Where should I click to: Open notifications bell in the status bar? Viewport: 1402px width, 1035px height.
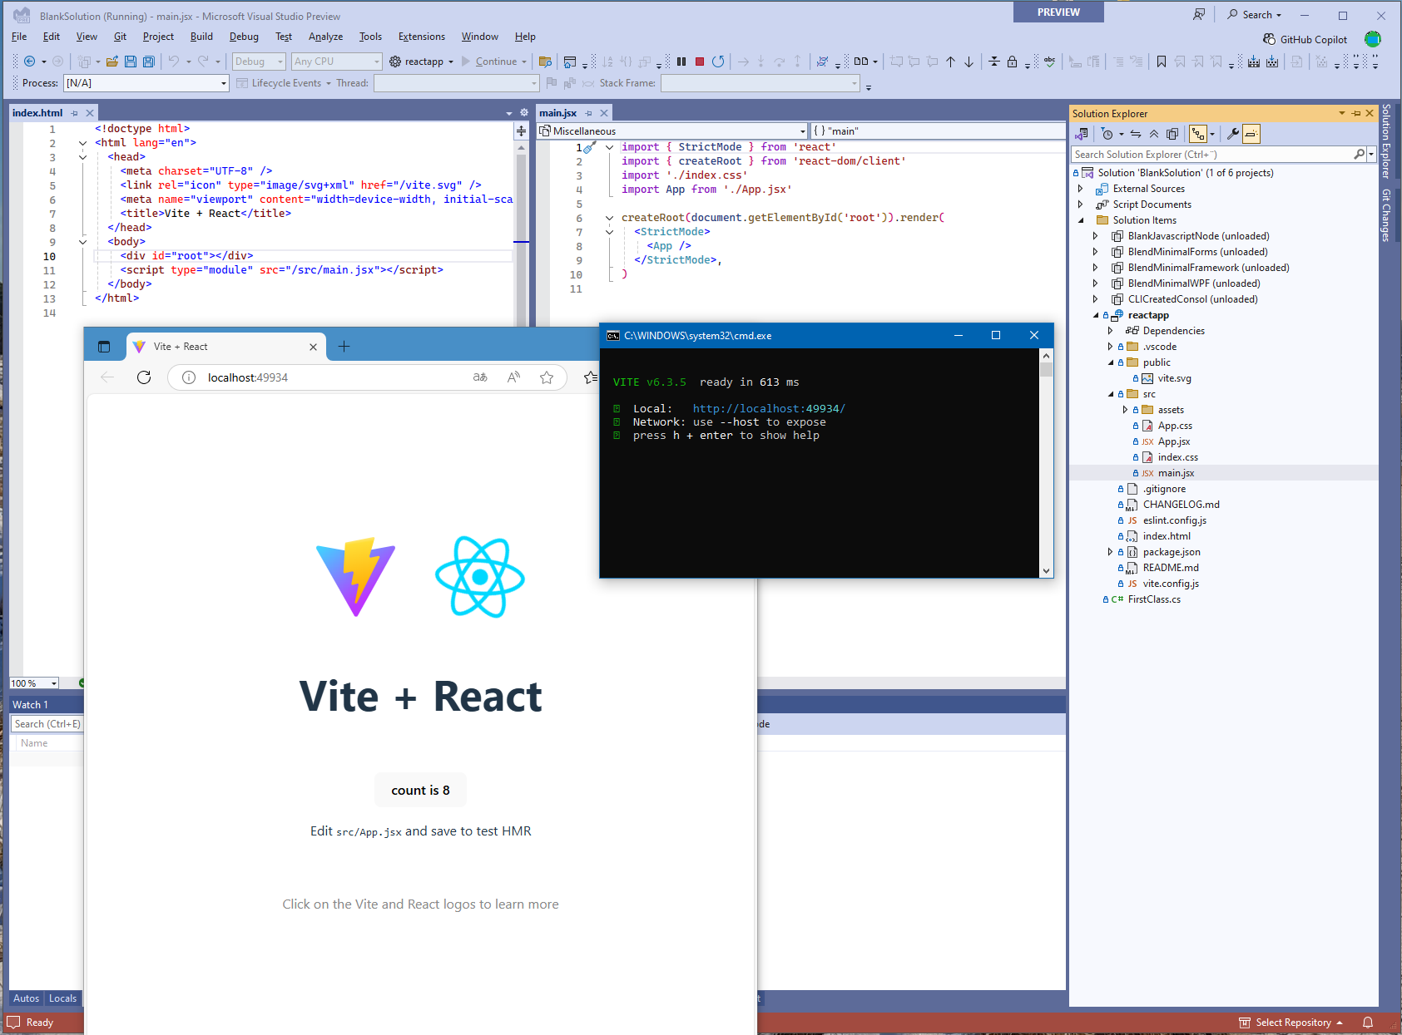pyautogui.click(x=1368, y=1023)
